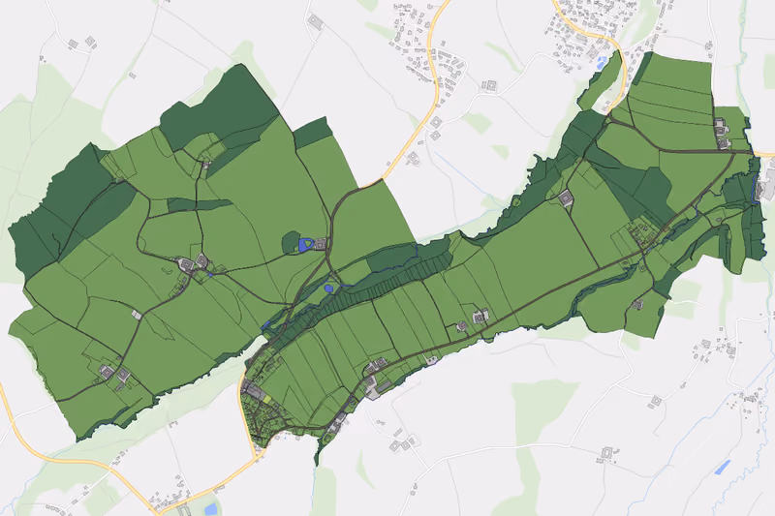Click the lime-green parcel in the village

point(267,398)
